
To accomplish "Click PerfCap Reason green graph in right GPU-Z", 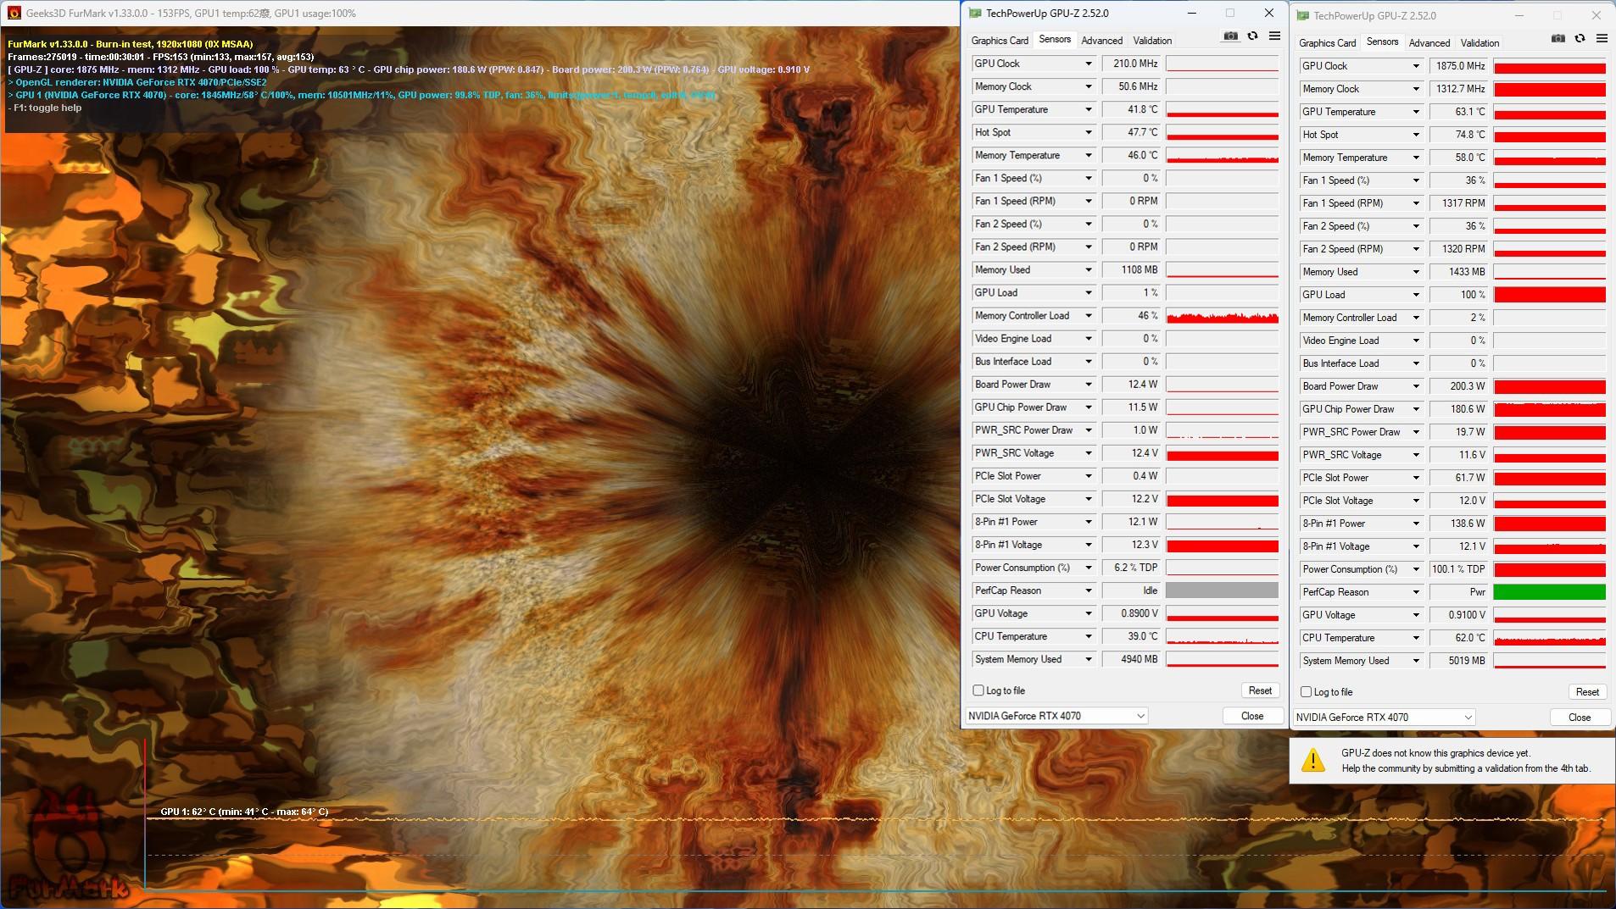I will (x=1549, y=592).
